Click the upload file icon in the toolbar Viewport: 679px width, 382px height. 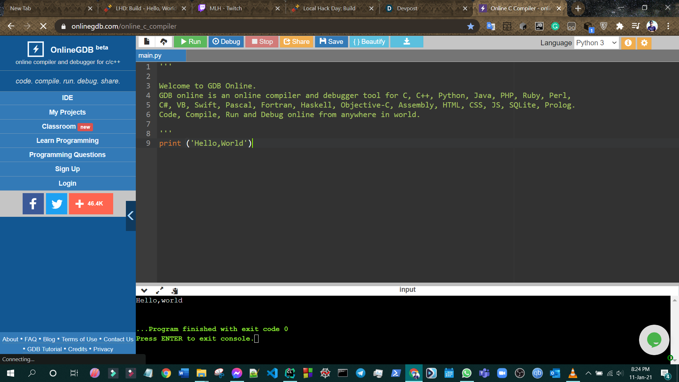tap(163, 42)
